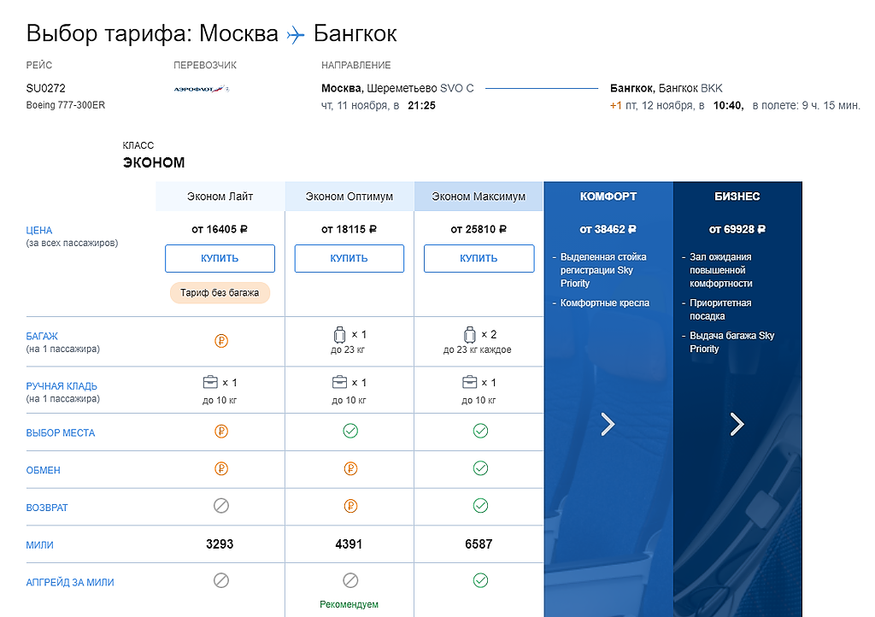Click the flight number SU0272
This screenshot has width=875, height=617.
(46, 88)
